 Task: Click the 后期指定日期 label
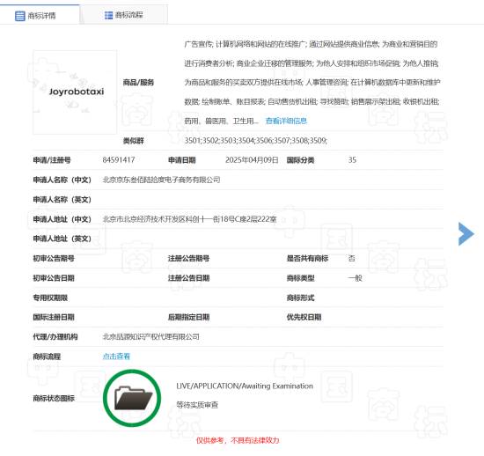tap(188, 317)
